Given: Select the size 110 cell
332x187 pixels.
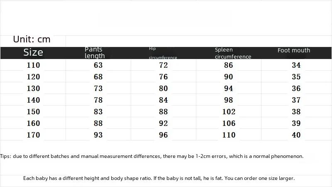Looking at the screenshot, I should pyautogui.click(x=33, y=65).
